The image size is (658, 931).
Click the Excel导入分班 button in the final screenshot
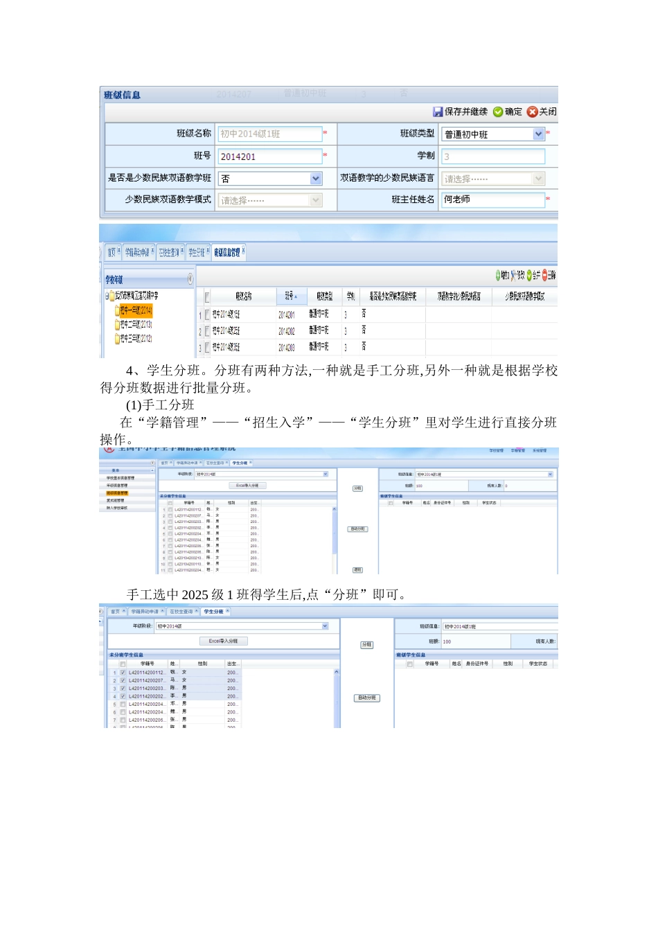pyautogui.click(x=223, y=641)
